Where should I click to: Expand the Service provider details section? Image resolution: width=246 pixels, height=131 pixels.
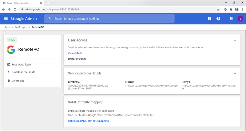click(235, 73)
